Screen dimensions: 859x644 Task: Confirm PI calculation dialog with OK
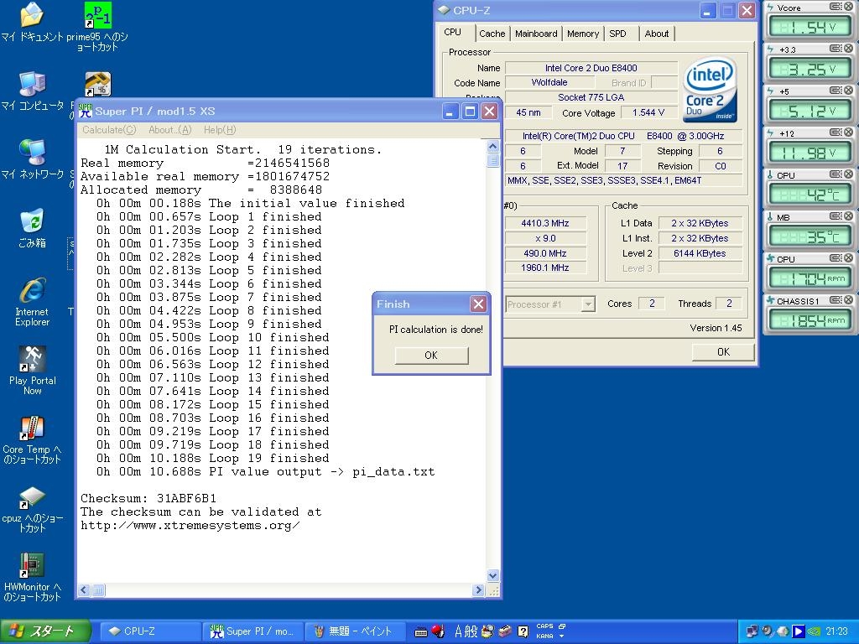(430, 355)
